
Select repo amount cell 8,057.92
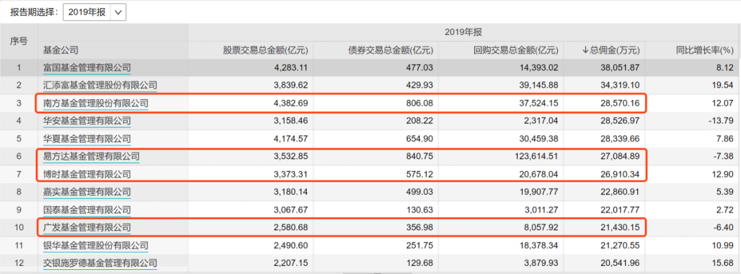[x=540, y=228]
